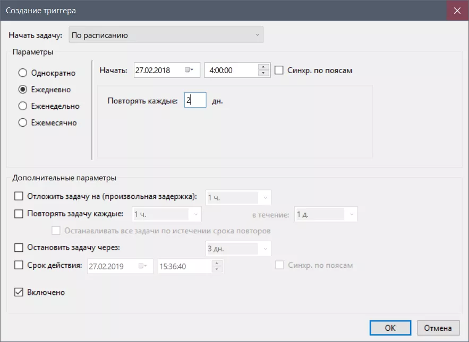Enable the Срок действия checkbox

(19, 265)
